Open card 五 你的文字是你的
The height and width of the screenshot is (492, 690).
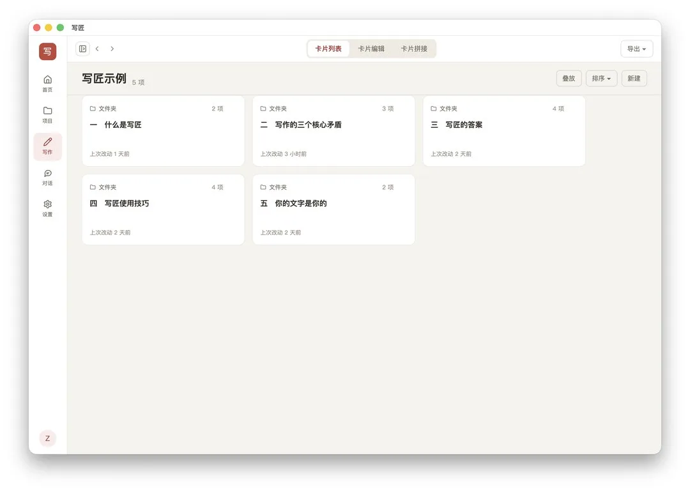[x=333, y=210]
